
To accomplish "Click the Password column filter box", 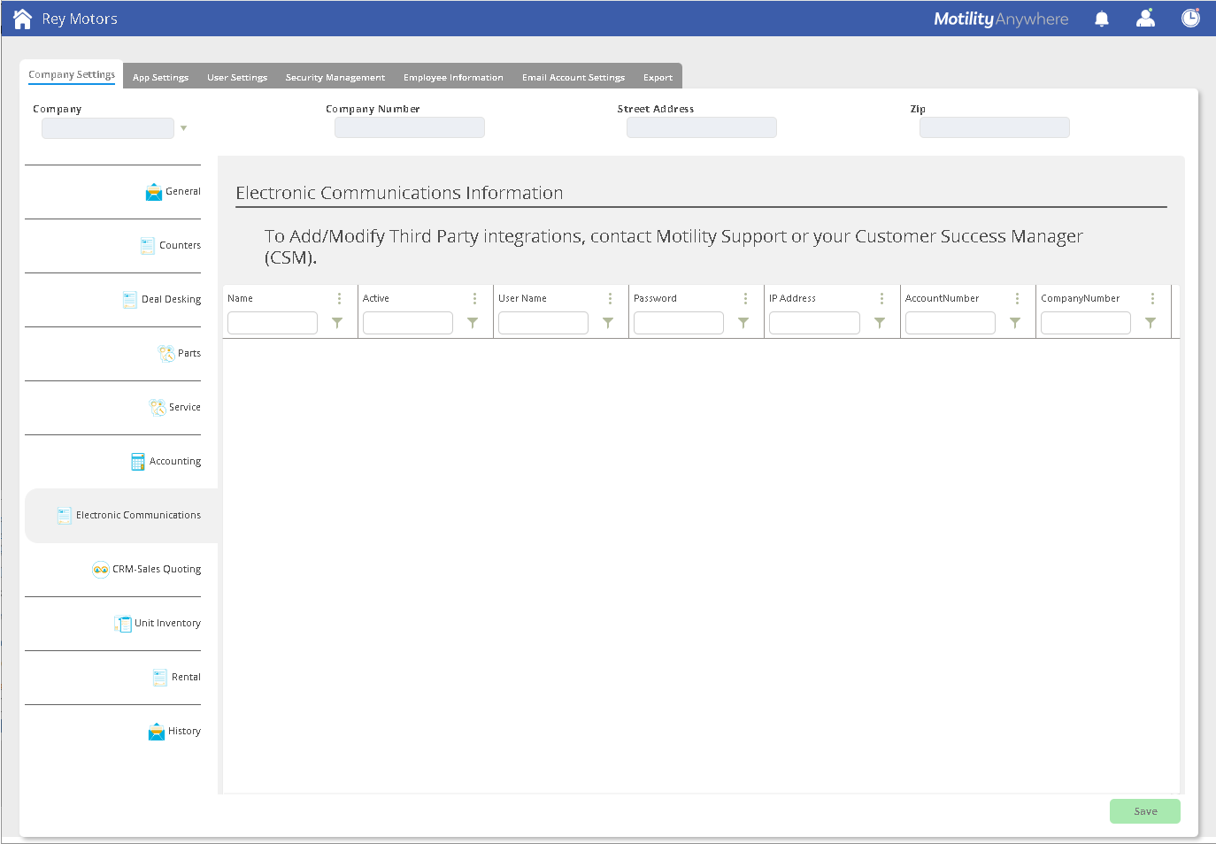I will pos(679,323).
